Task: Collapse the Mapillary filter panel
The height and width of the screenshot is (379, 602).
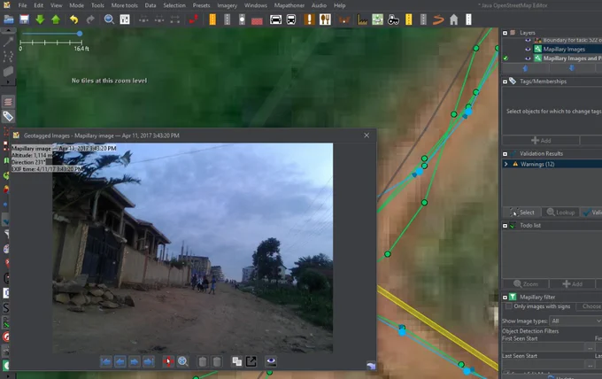Action: 505,298
